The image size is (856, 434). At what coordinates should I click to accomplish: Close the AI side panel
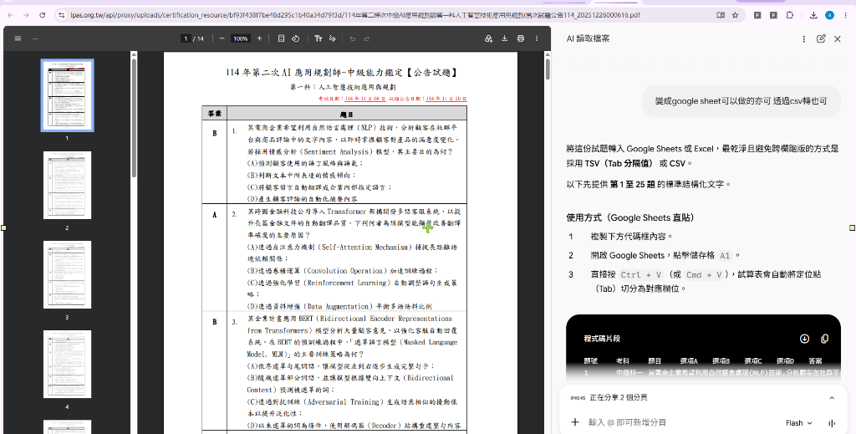pos(838,38)
